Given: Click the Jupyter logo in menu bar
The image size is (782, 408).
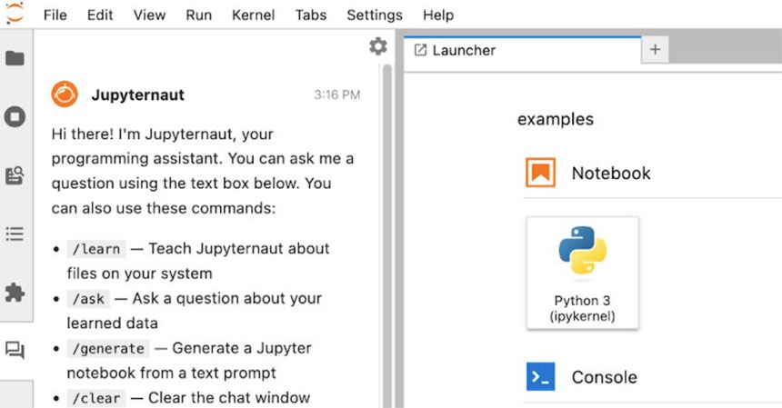Looking at the screenshot, I should [x=15, y=14].
